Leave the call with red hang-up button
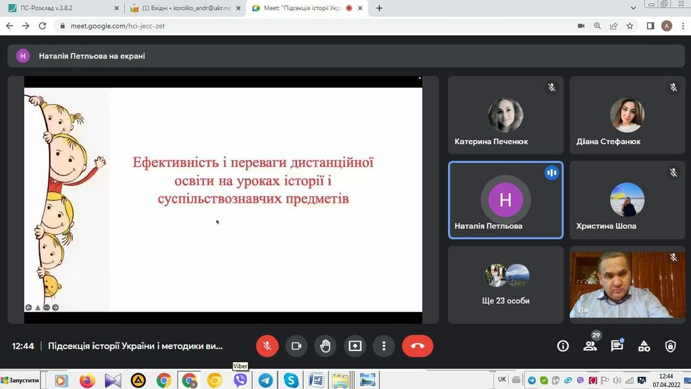691x389 pixels. coord(417,346)
